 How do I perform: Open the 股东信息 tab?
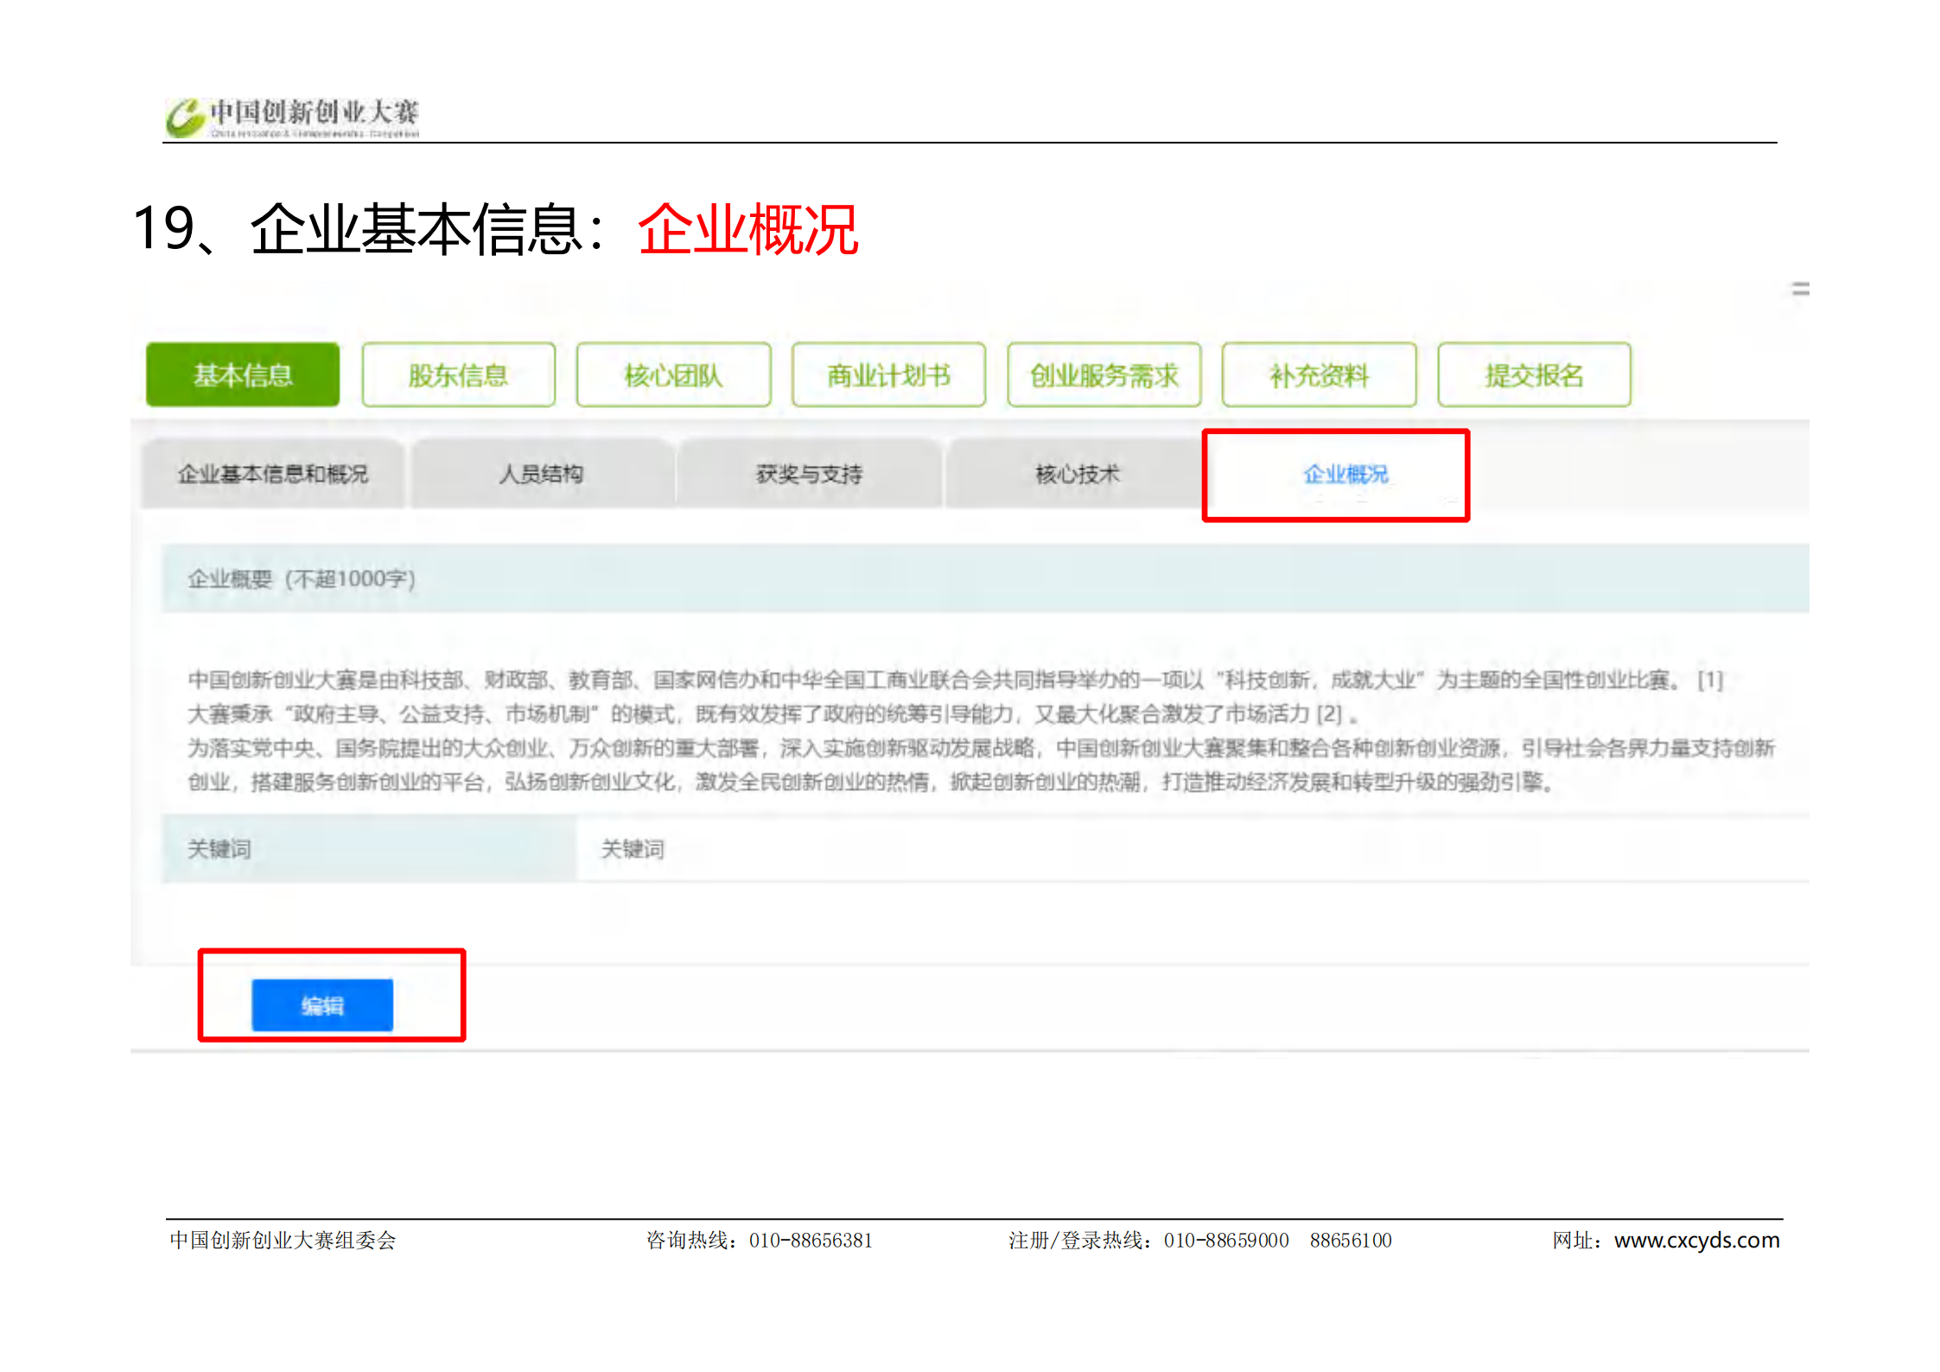(458, 375)
